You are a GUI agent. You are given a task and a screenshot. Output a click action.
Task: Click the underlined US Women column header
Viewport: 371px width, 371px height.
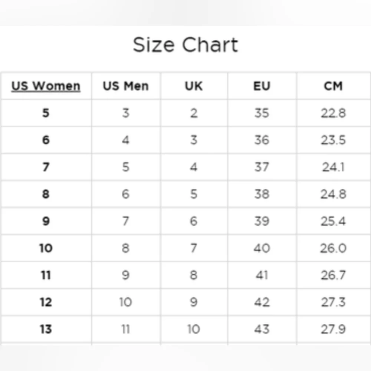[46, 86]
